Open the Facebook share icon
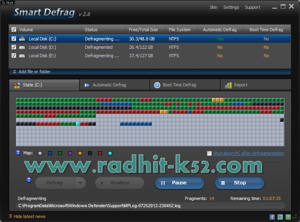Viewport: 300px width, 222px height. [x=272, y=217]
